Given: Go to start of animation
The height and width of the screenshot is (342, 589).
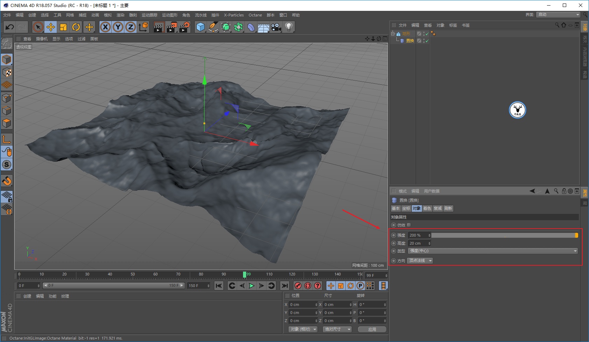Looking at the screenshot, I should 219,286.
